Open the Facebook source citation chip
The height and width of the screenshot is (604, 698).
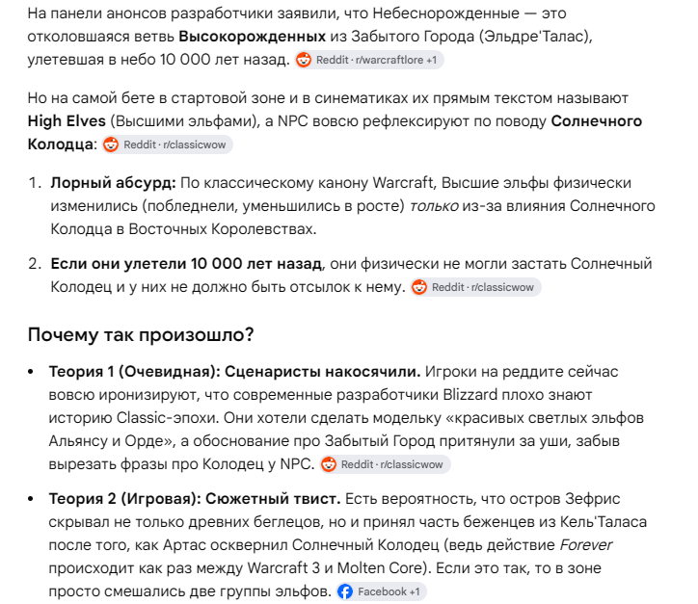[x=381, y=591]
